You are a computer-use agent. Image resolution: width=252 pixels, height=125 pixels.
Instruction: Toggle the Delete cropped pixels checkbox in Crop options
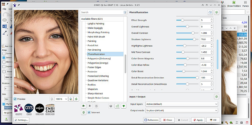pos(4,57)
